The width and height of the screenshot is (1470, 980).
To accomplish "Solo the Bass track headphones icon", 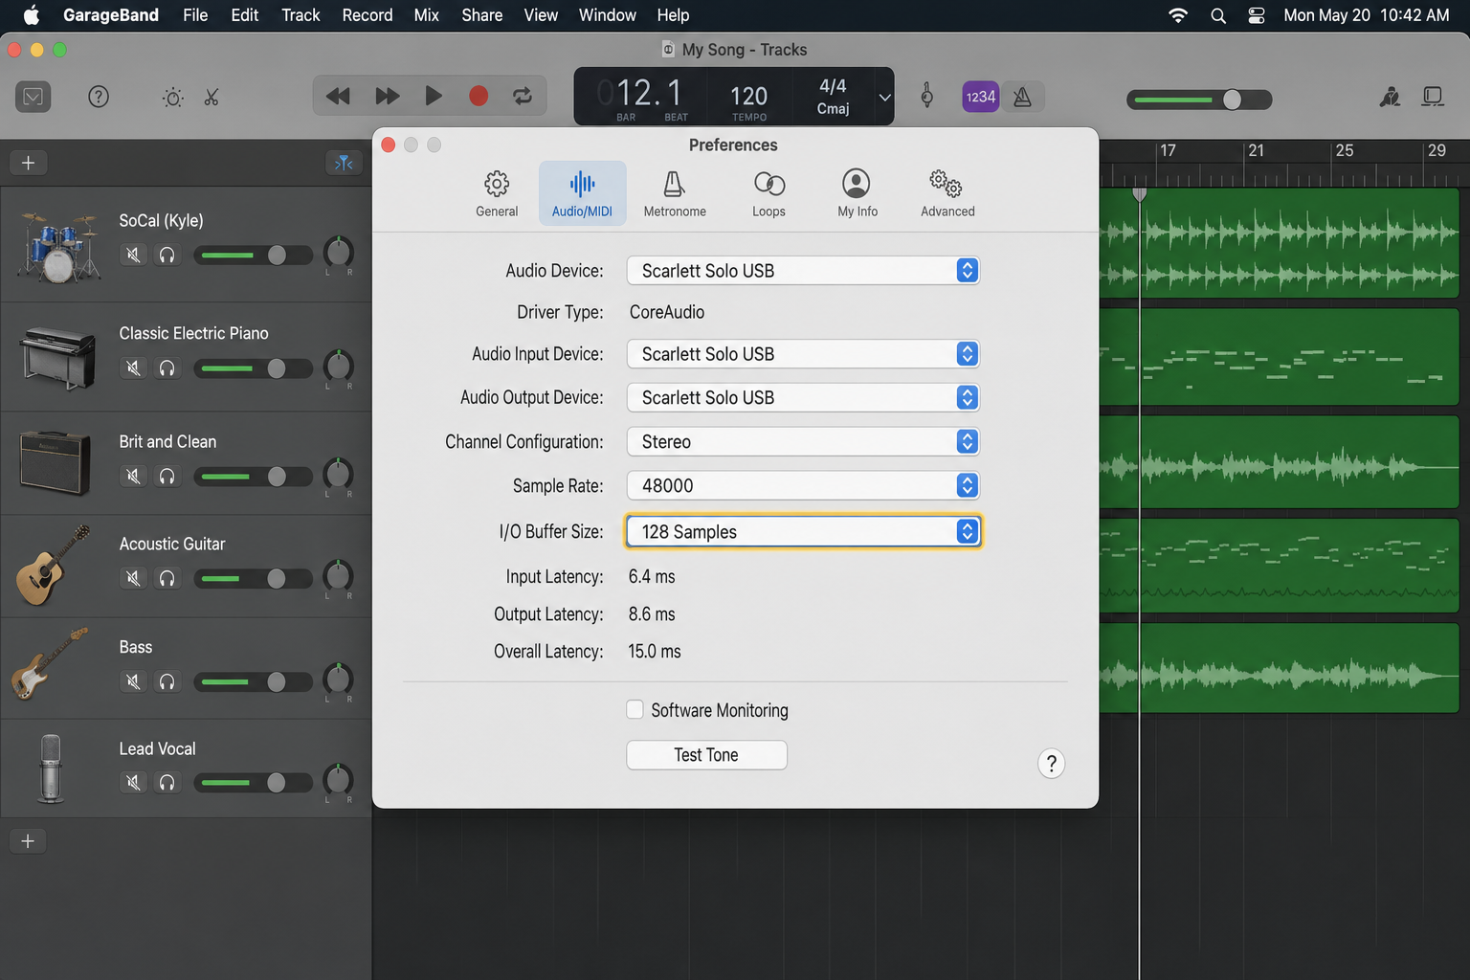I will tap(167, 681).
